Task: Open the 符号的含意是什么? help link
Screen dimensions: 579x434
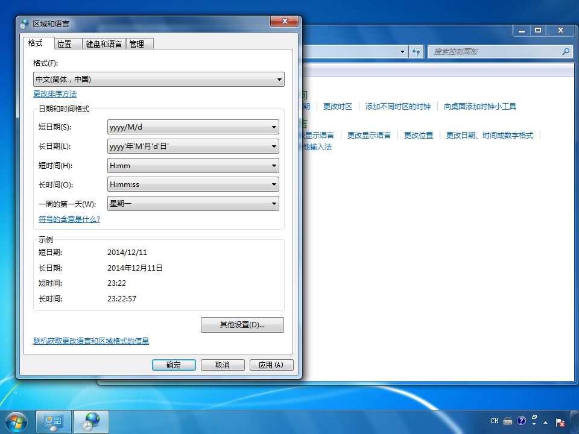Action: pos(69,219)
